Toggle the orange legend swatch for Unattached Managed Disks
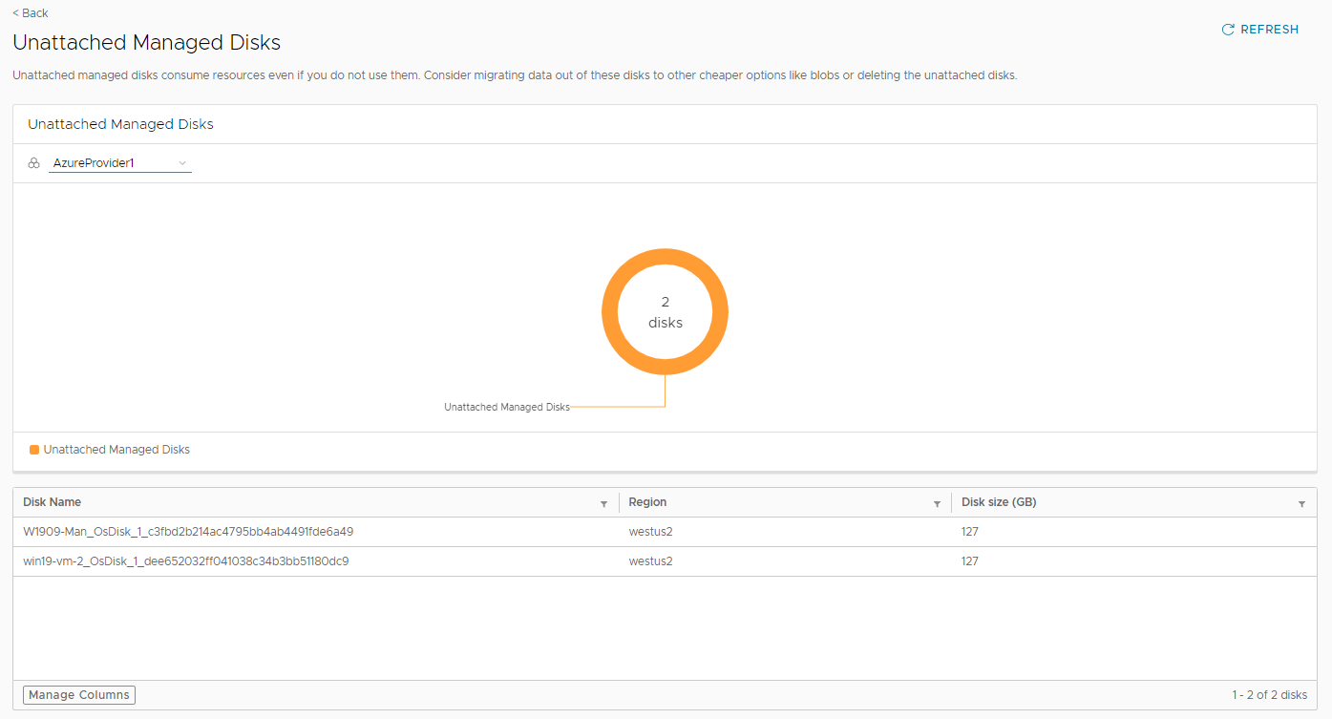The height and width of the screenshot is (719, 1332). pyautogui.click(x=34, y=450)
